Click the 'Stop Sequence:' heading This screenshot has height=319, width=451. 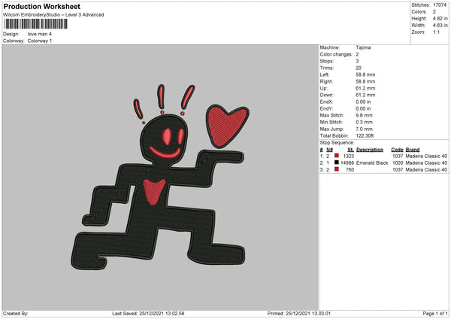(x=337, y=143)
